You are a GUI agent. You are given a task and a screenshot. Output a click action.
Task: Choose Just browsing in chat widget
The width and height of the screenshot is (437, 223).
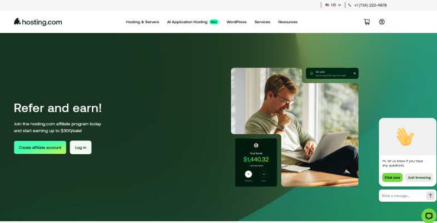419,178
